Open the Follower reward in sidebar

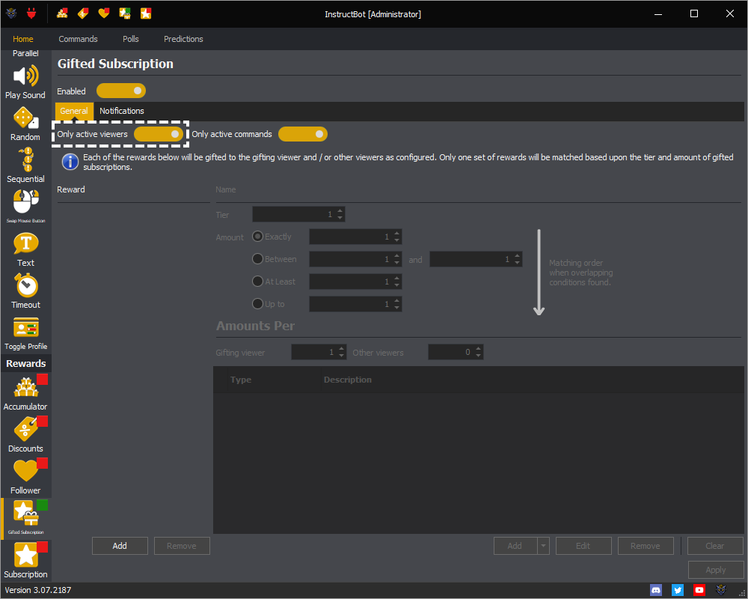[25, 477]
